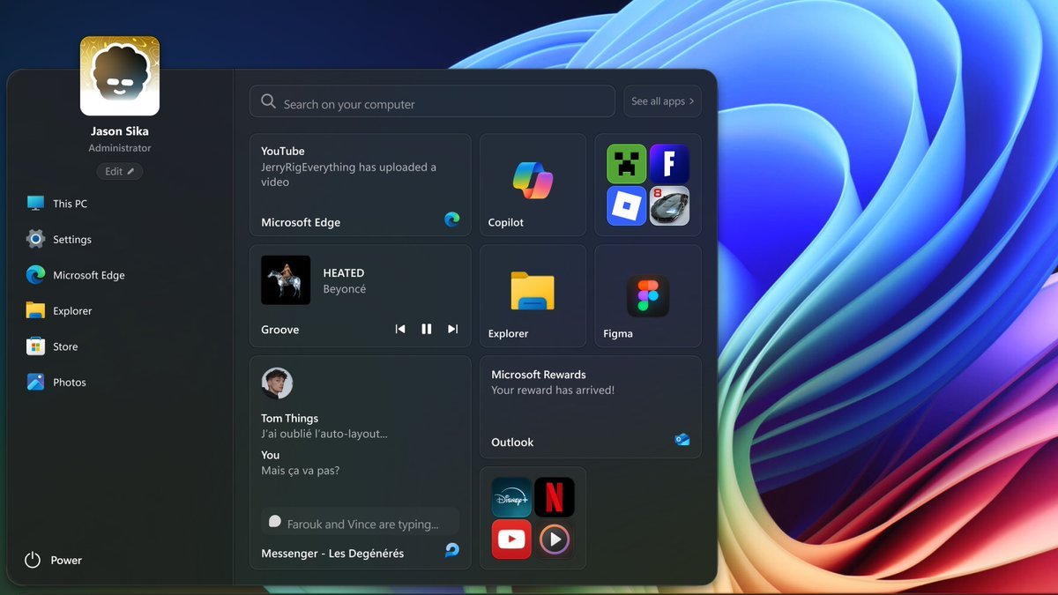Image resolution: width=1058 pixels, height=595 pixels.
Task: Launch Fortnite from the games folder tile
Action: coord(669,164)
